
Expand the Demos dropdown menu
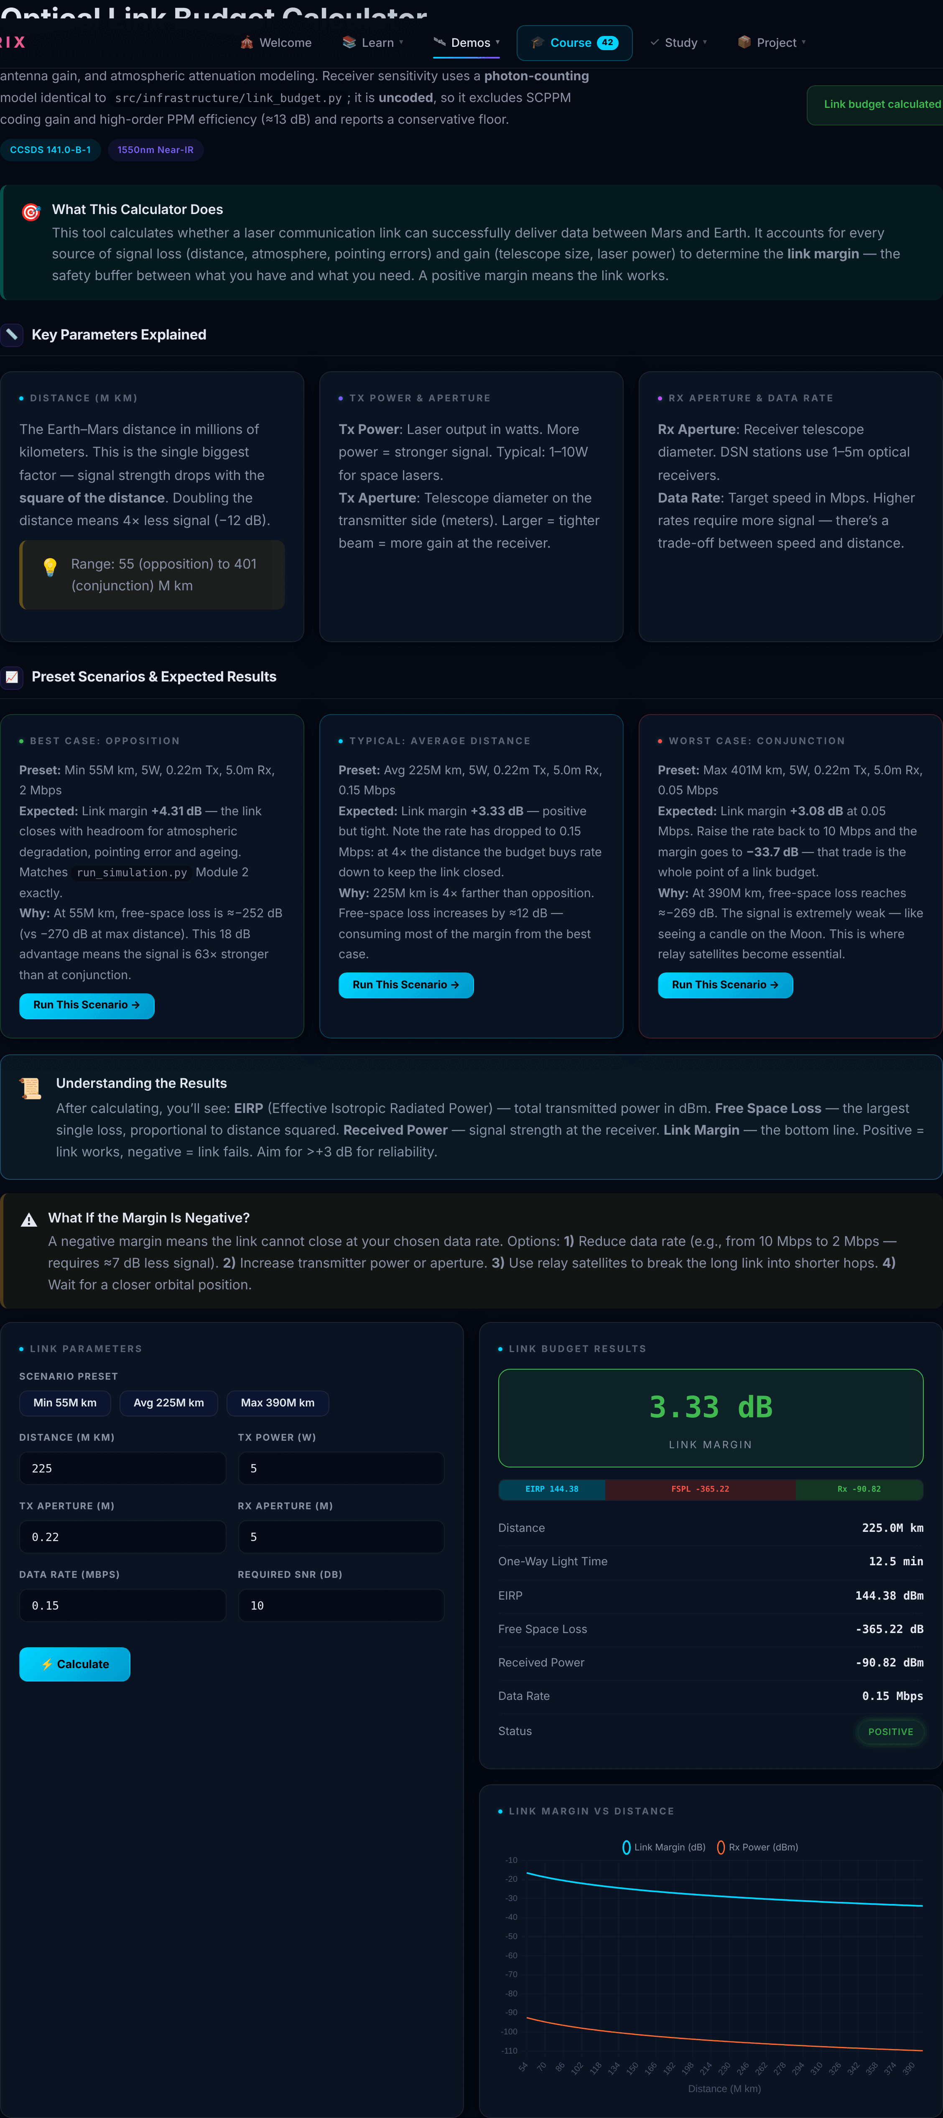pyautogui.click(x=466, y=43)
